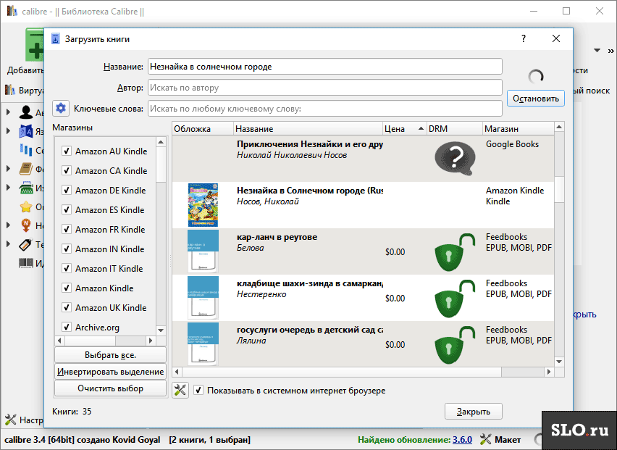Sort results by DRM column
617x450 pixels.
(x=455, y=129)
